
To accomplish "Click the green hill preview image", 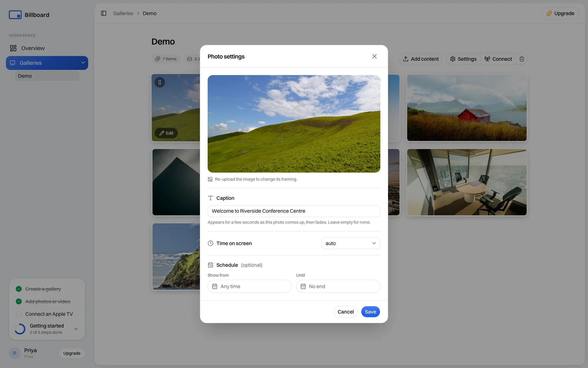I will click(x=294, y=124).
